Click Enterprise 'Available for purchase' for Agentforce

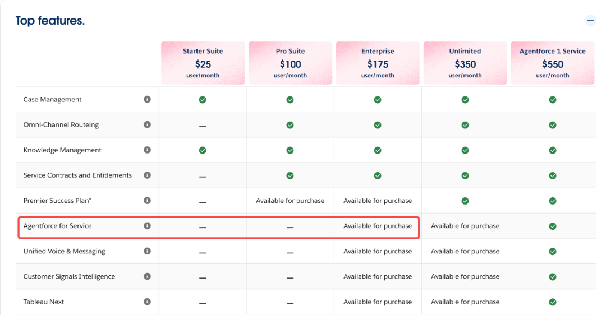click(378, 226)
